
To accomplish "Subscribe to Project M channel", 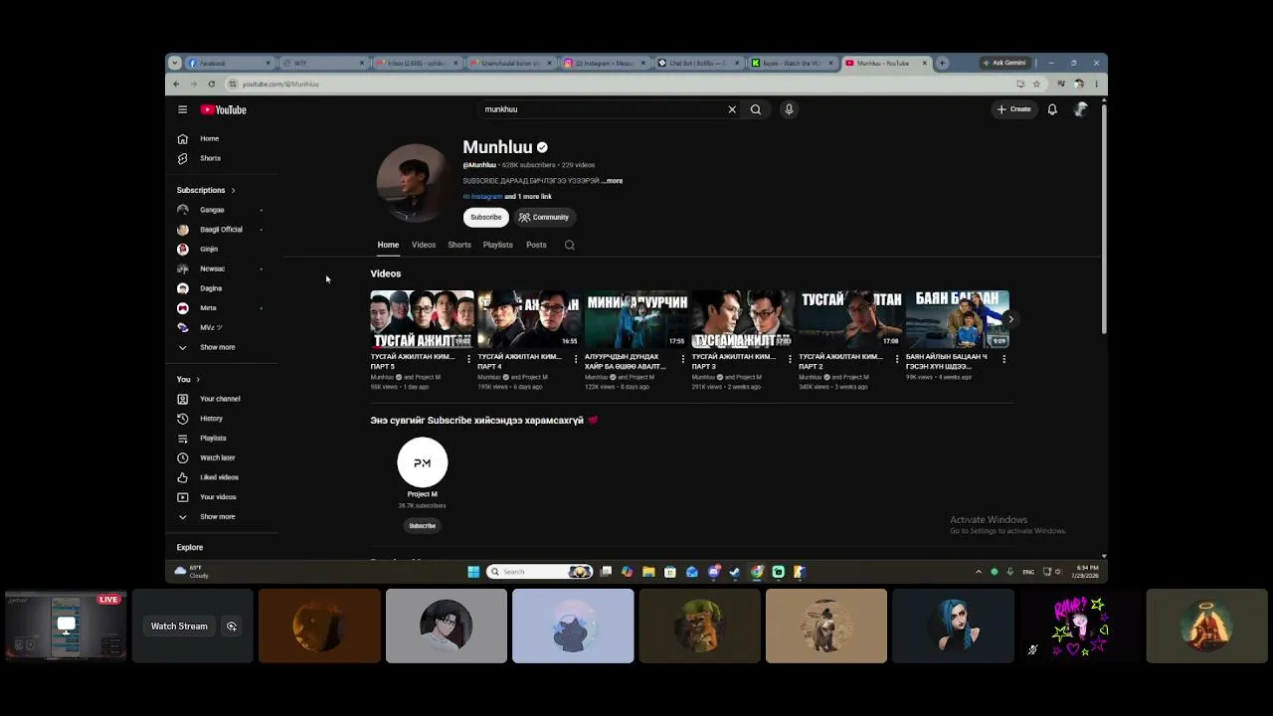I will pos(422,526).
